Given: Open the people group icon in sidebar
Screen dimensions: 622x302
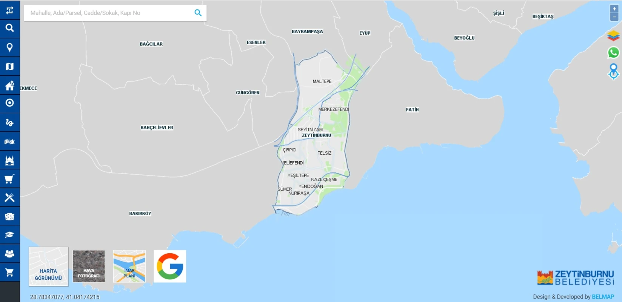Looking at the screenshot, I should click(10, 254).
